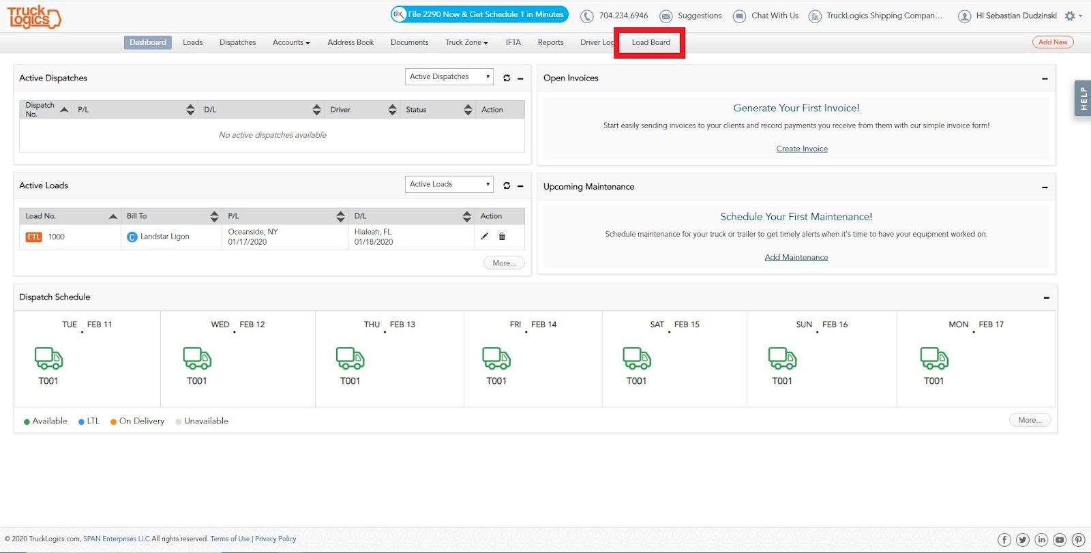Click the T001 truck icon for Sun Feb 16

783,358
